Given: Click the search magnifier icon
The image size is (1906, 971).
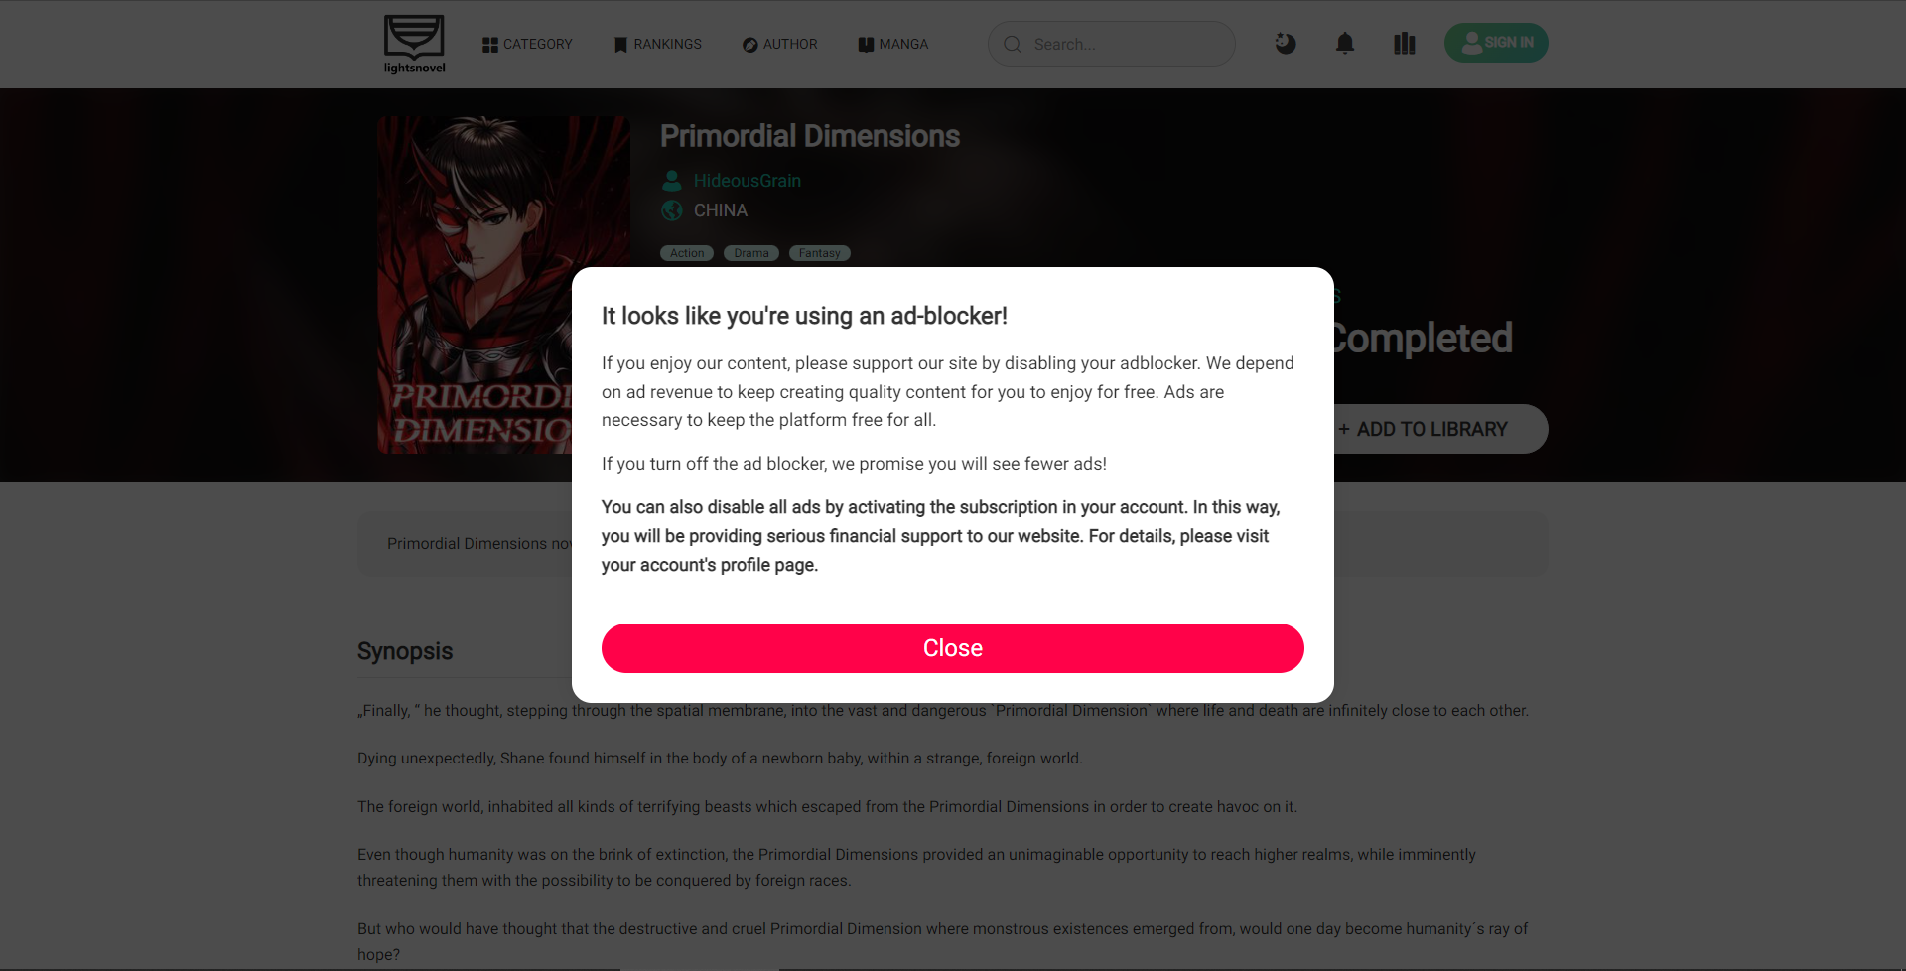Looking at the screenshot, I should [1012, 44].
